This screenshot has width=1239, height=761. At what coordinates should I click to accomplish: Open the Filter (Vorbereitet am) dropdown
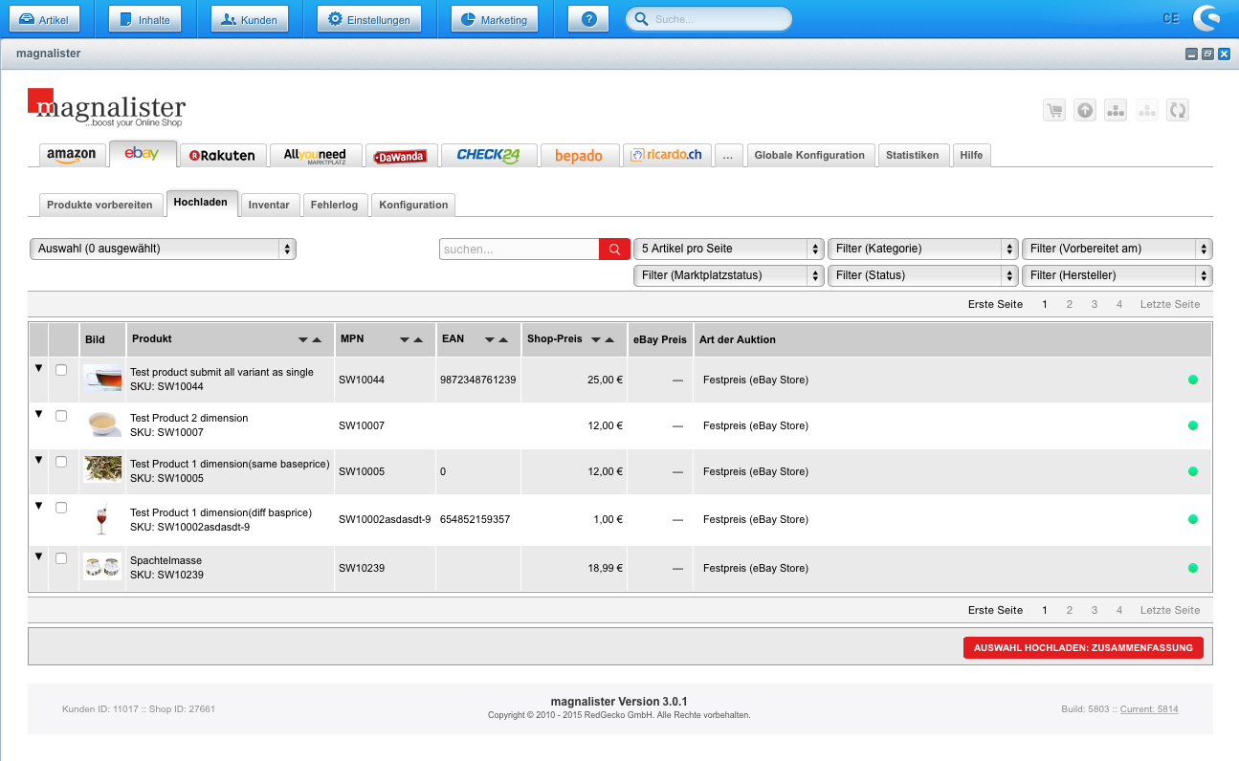1117,249
